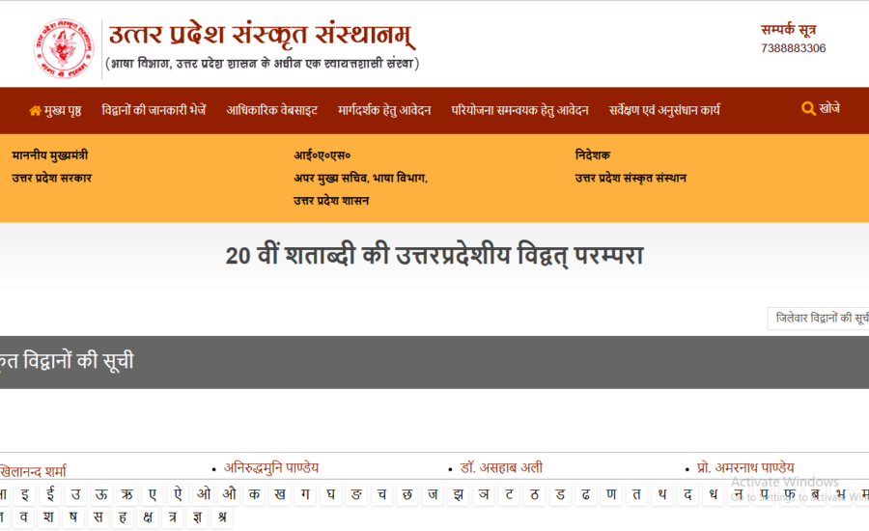
Task: Filter scholars by letter झ
Action: coord(459,494)
